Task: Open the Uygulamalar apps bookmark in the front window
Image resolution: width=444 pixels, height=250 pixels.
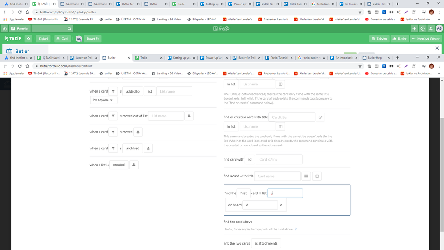Action: pyautogui.click(x=14, y=73)
